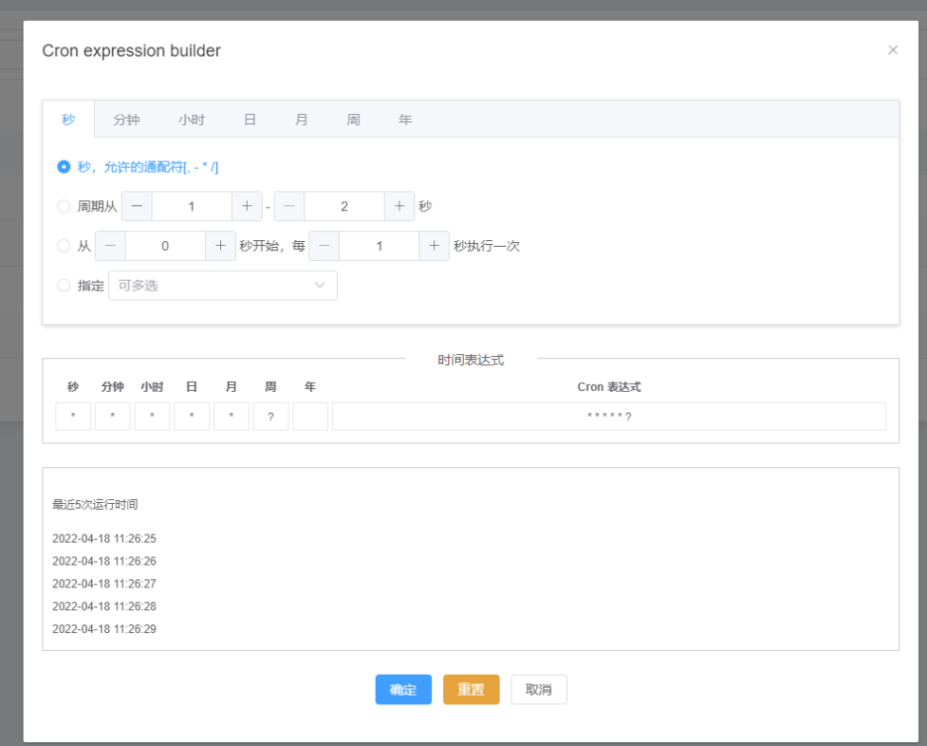Decrease the start value from 0
The image size is (927, 746).
click(x=110, y=245)
